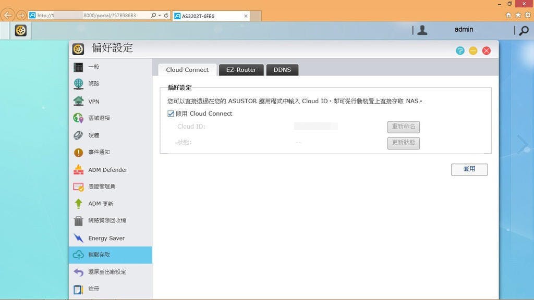Select the 事件通知 notification warning icon
Screen dimensions: 534x300
tap(78, 153)
